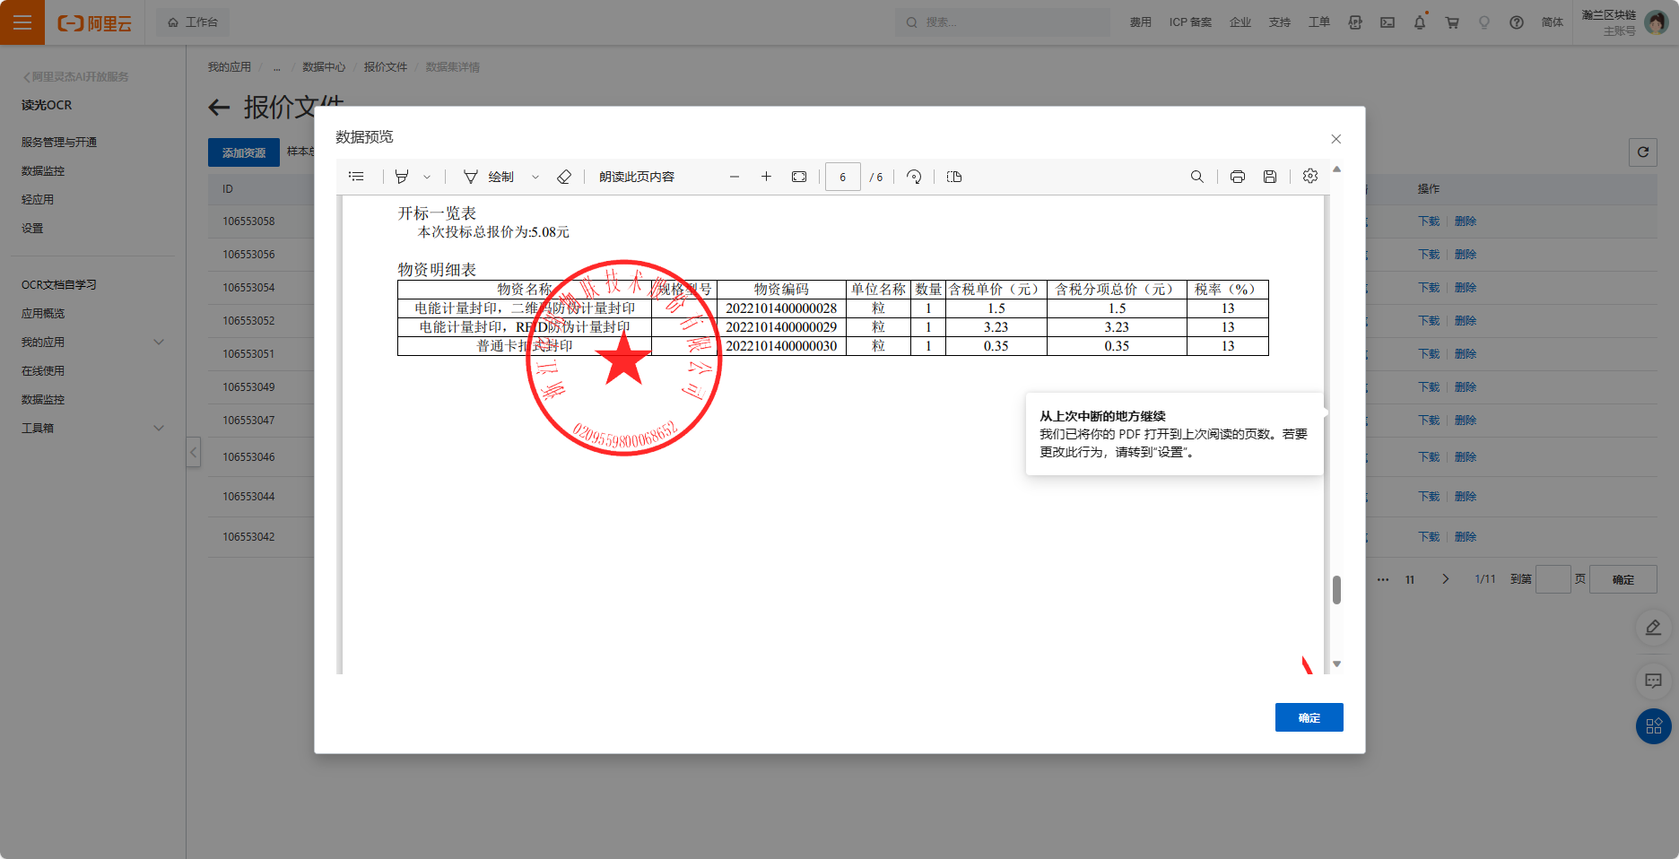Click 数据中心 breadcrumb
The image size is (1679, 859).
tap(324, 67)
